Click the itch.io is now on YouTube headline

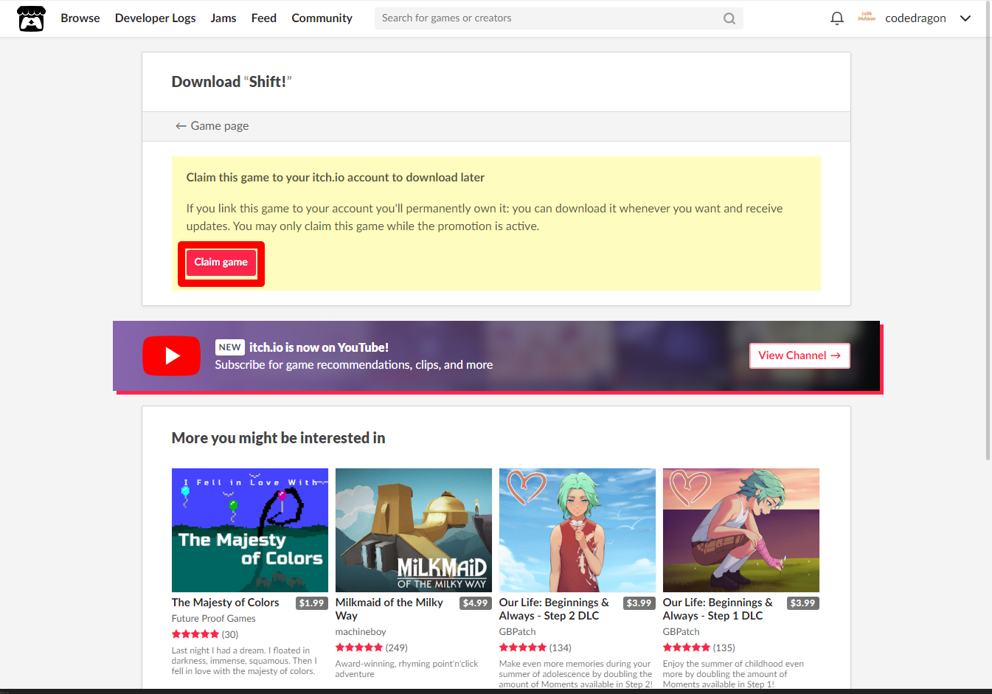319,347
